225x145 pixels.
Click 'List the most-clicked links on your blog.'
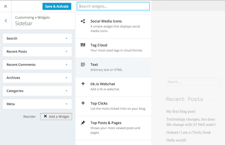[x=118, y=109]
